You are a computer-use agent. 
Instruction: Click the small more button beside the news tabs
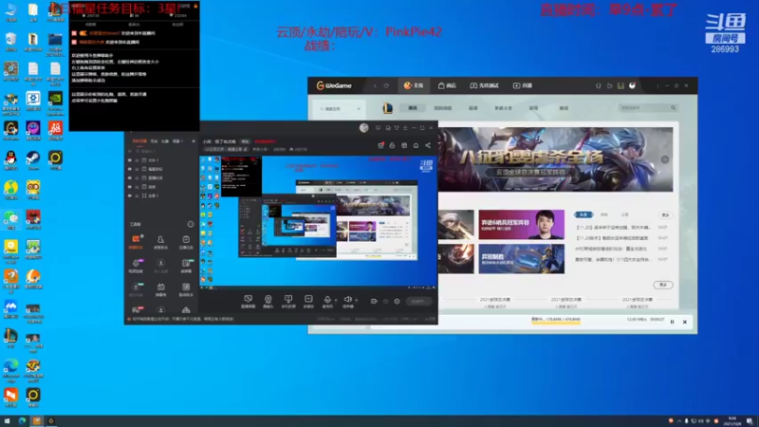(666, 214)
